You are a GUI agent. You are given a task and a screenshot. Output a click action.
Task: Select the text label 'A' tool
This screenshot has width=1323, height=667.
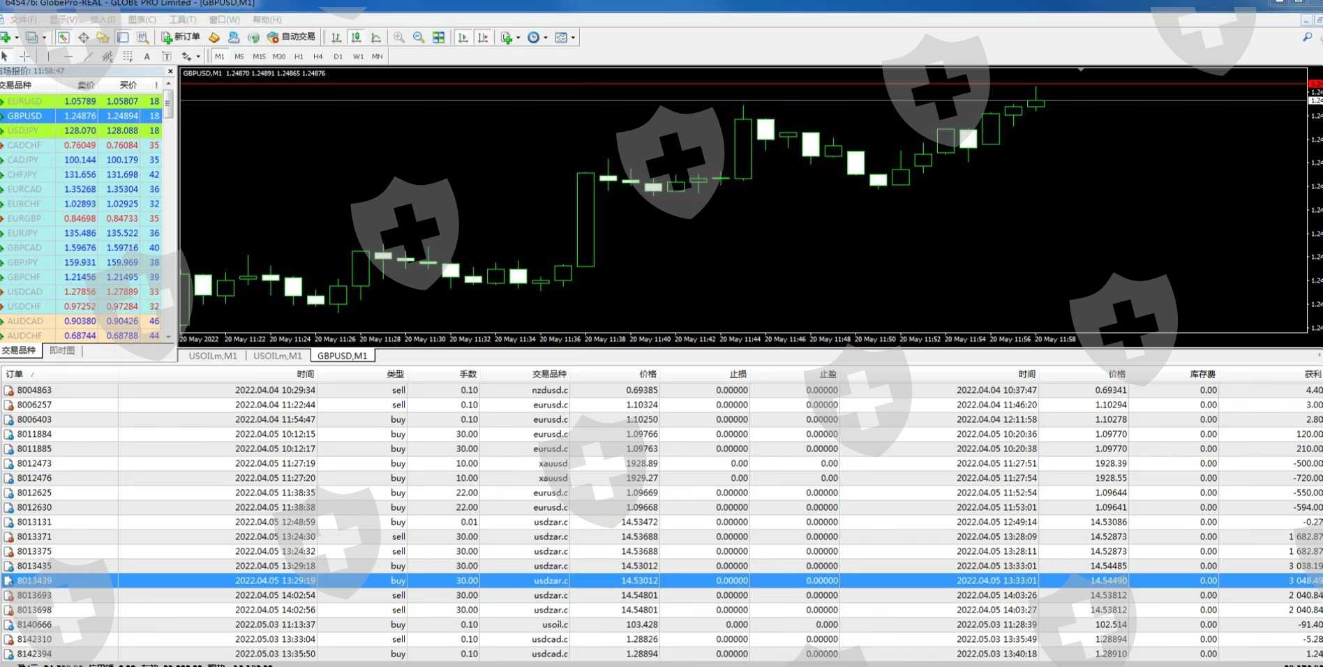(x=147, y=57)
